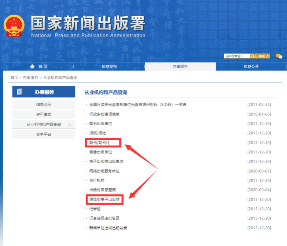Click the 办事服务 sidebar header
The image size is (287, 246).
[44, 92]
